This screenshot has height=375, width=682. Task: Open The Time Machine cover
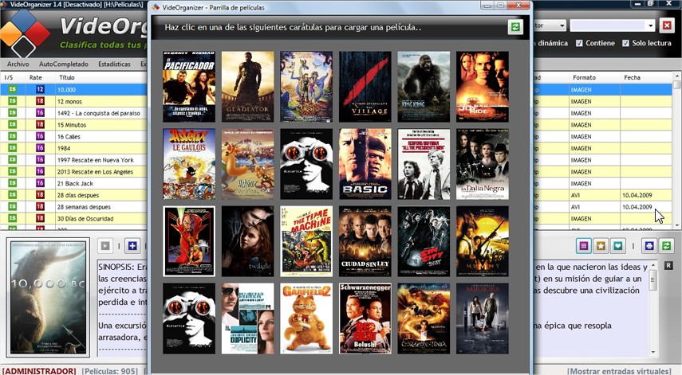click(x=306, y=241)
